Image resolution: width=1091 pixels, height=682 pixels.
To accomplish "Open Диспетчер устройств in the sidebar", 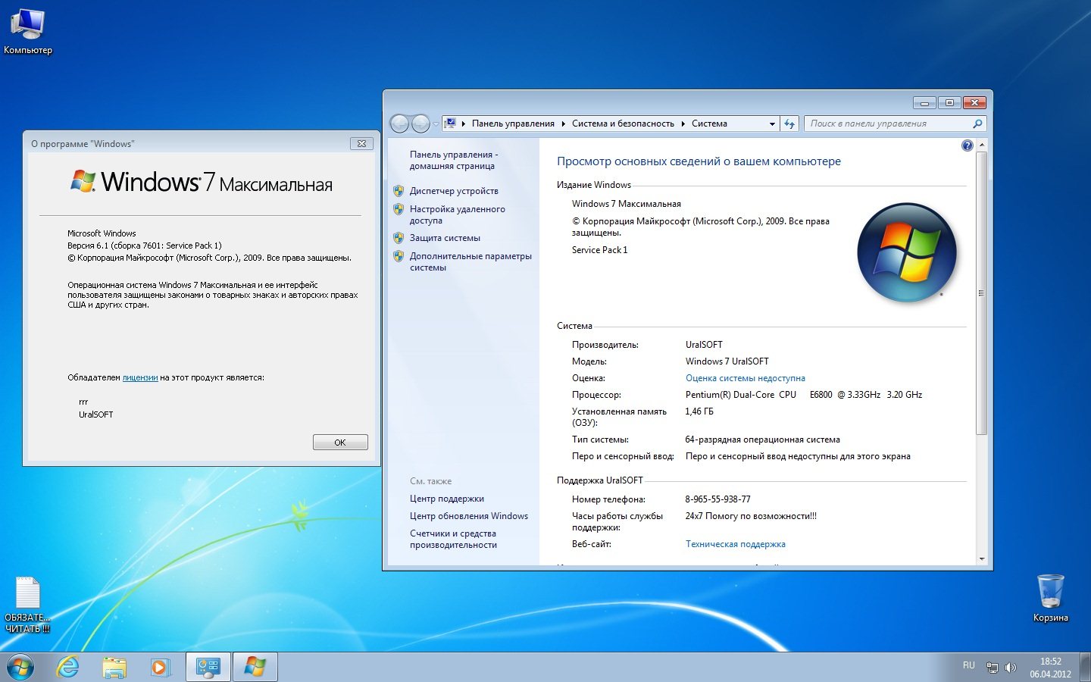I will [453, 191].
